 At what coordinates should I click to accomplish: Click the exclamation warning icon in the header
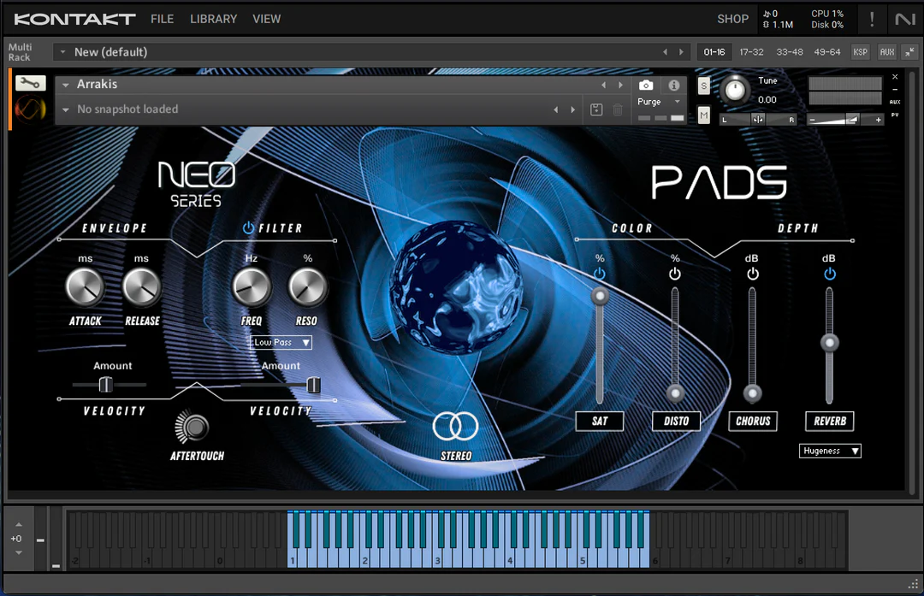872,18
